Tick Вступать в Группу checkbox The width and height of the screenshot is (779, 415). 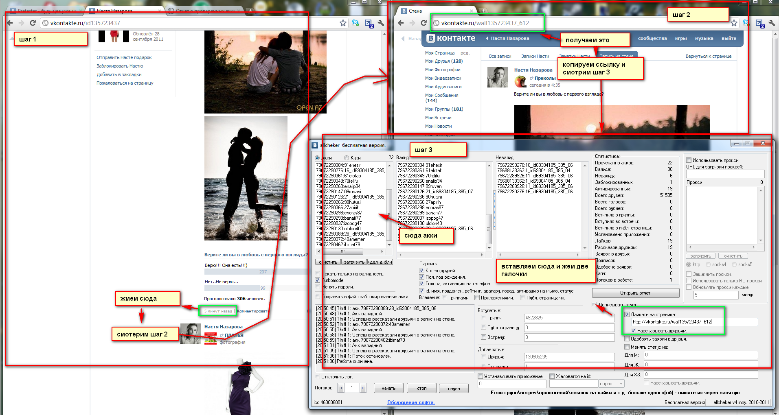click(x=484, y=318)
